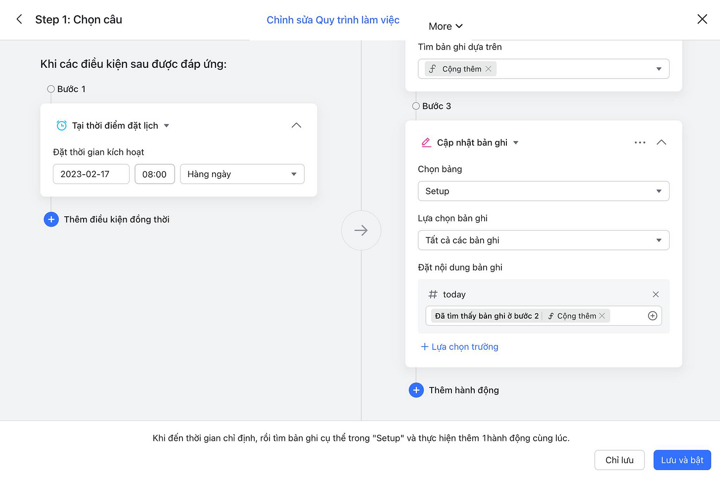Click the Bước 3 step circle marker

tap(416, 106)
